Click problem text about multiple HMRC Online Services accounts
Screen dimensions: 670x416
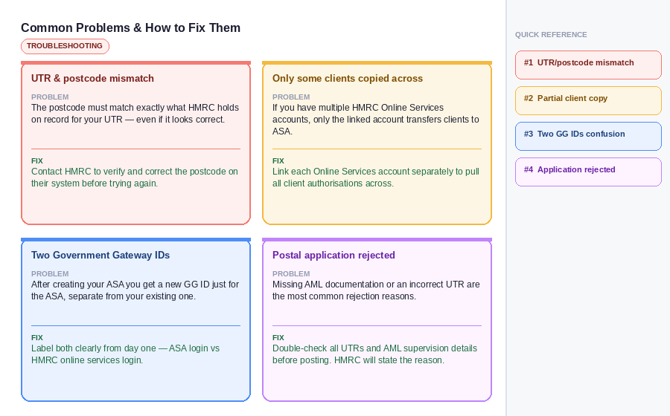coord(375,120)
